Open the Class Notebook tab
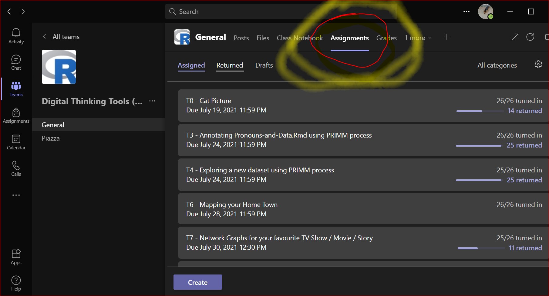Image resolution: width=549 pixels, height=296 pixels. [x=300, y=38]
